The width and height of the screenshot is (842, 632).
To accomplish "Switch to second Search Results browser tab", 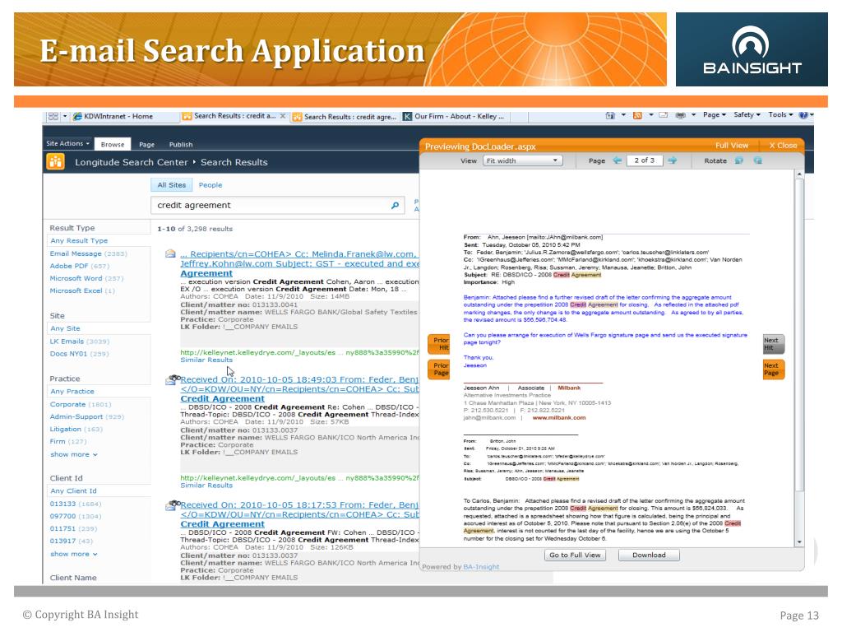I will pos(345,117).
